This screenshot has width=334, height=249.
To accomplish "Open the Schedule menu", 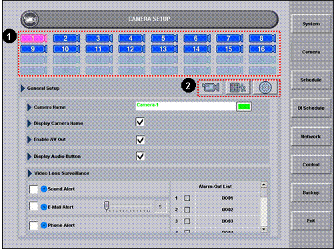I will 311,80.
